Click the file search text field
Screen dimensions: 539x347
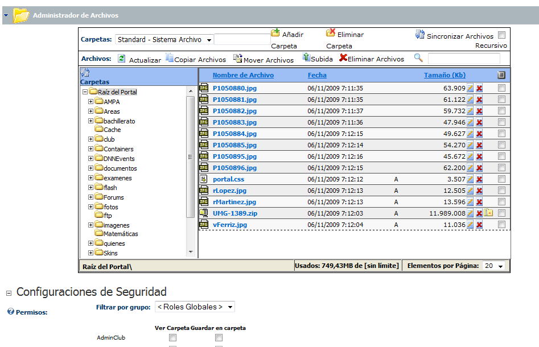(x=464, y=59)
